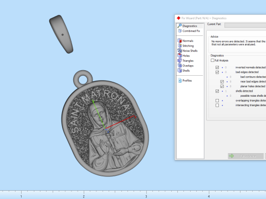Uncheck shells detected checkbox
This screenshot has height=199, width=266.
coord(217,91)
